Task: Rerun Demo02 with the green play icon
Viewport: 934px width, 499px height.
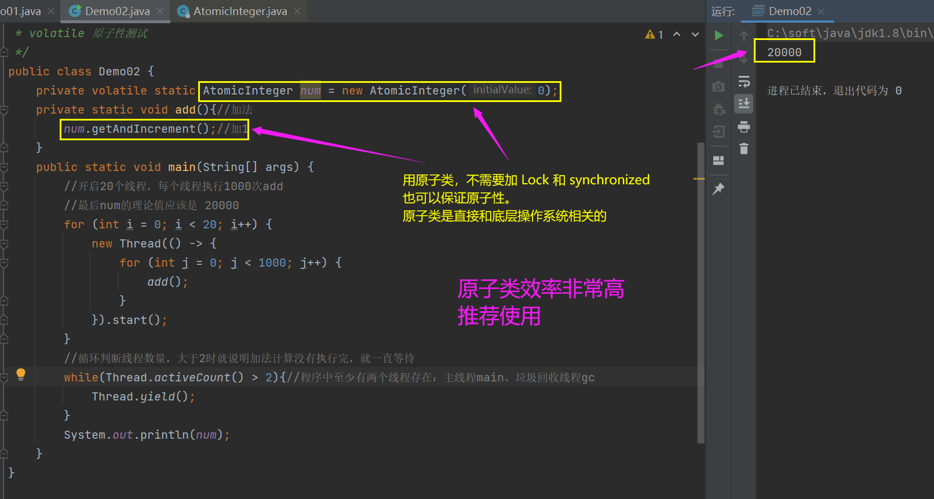Action: pyautogui.click(x=718, y=35)
